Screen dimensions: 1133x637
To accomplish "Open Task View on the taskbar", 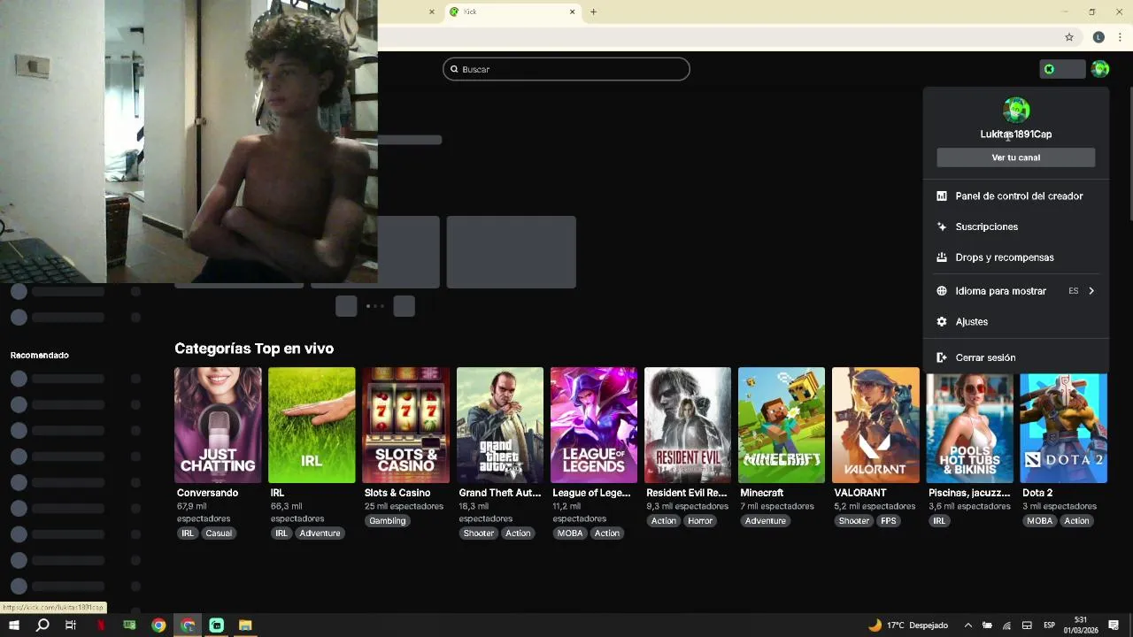I will point(71,625).
